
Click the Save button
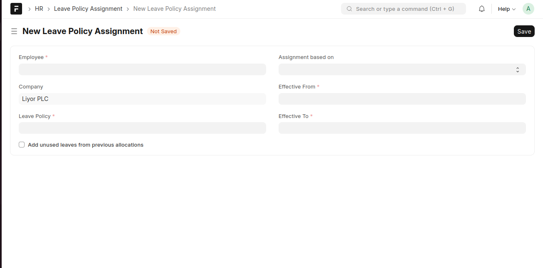(x=524, y=31)
